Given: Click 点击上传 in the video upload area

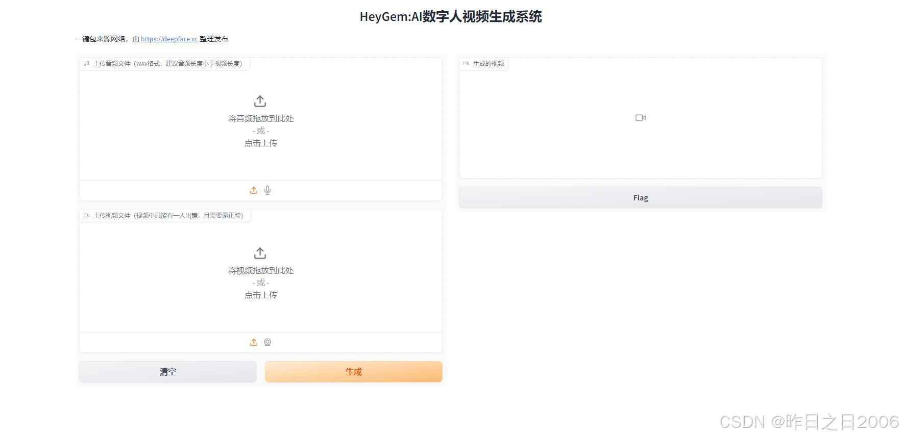Looking at the screenshot, I should (261, 295).
